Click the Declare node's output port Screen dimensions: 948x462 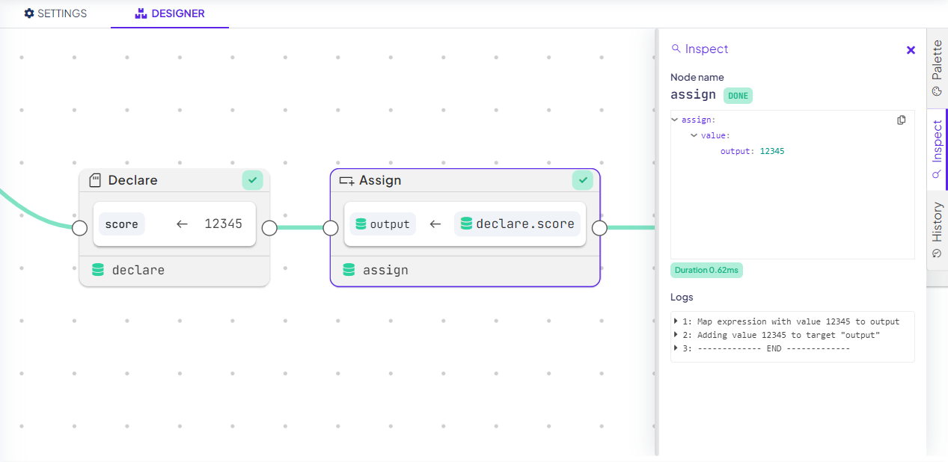click(269, 228)
